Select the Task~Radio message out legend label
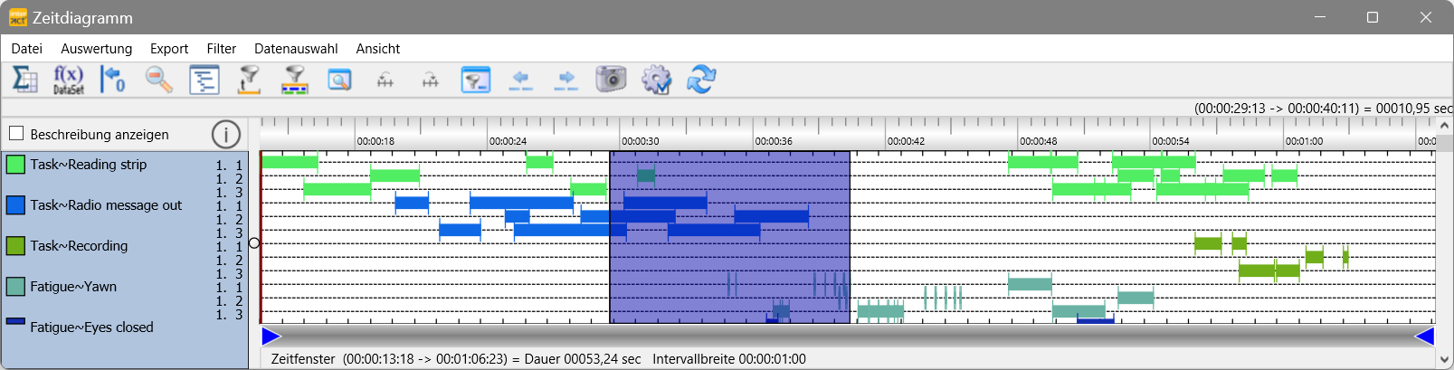 click(106, 205)
